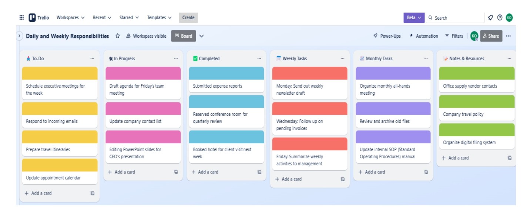Open the help question mark icon

click(500, 17)
